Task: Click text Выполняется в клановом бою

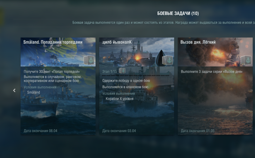Action: 125,87
